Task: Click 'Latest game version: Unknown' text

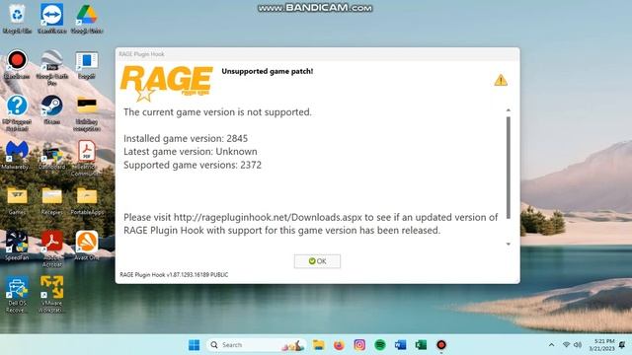Action: 191,152
